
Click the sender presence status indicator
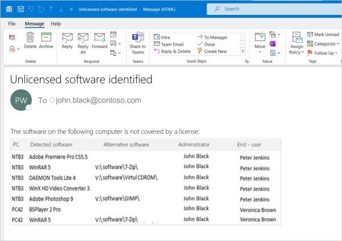tap(29, 108)
